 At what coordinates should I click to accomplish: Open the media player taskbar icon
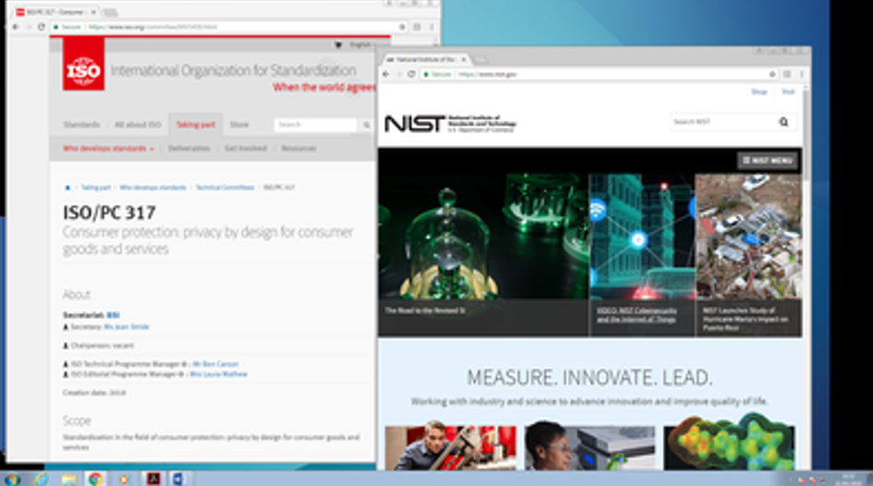click(124, 479)
